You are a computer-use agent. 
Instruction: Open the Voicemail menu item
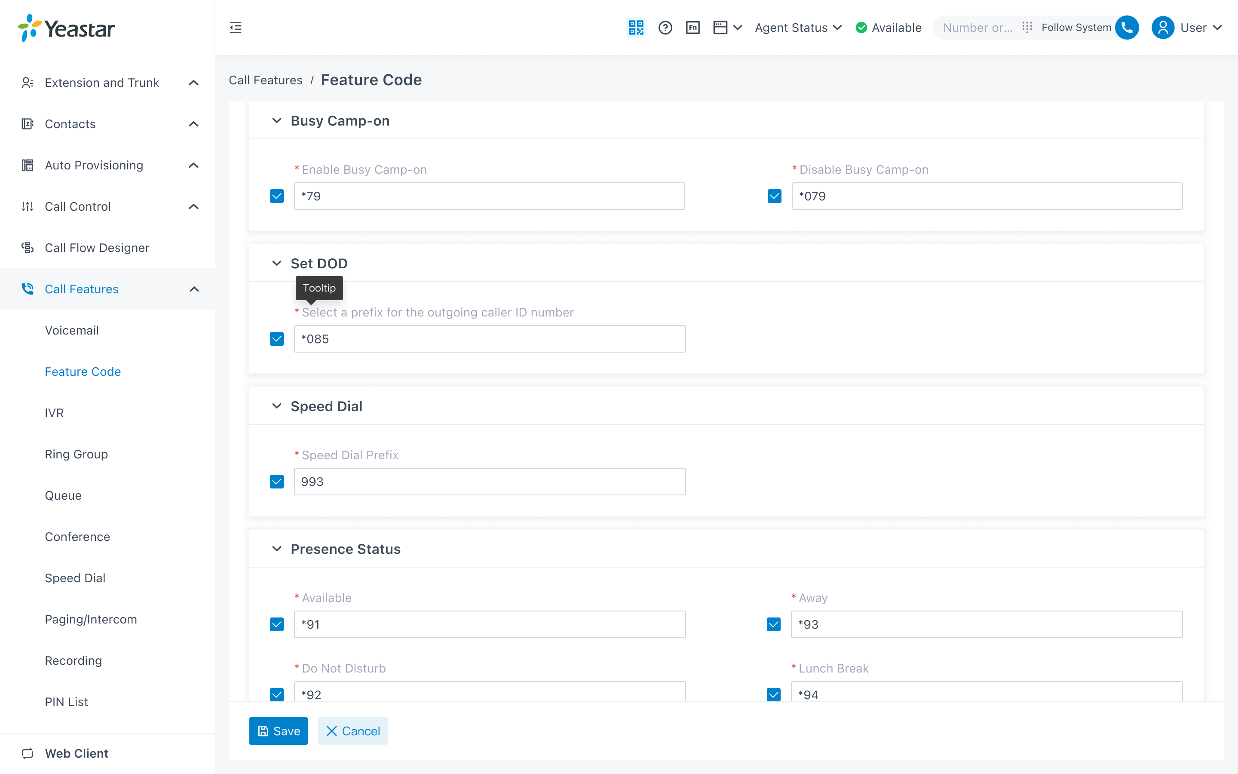click(x=72, y=330)
